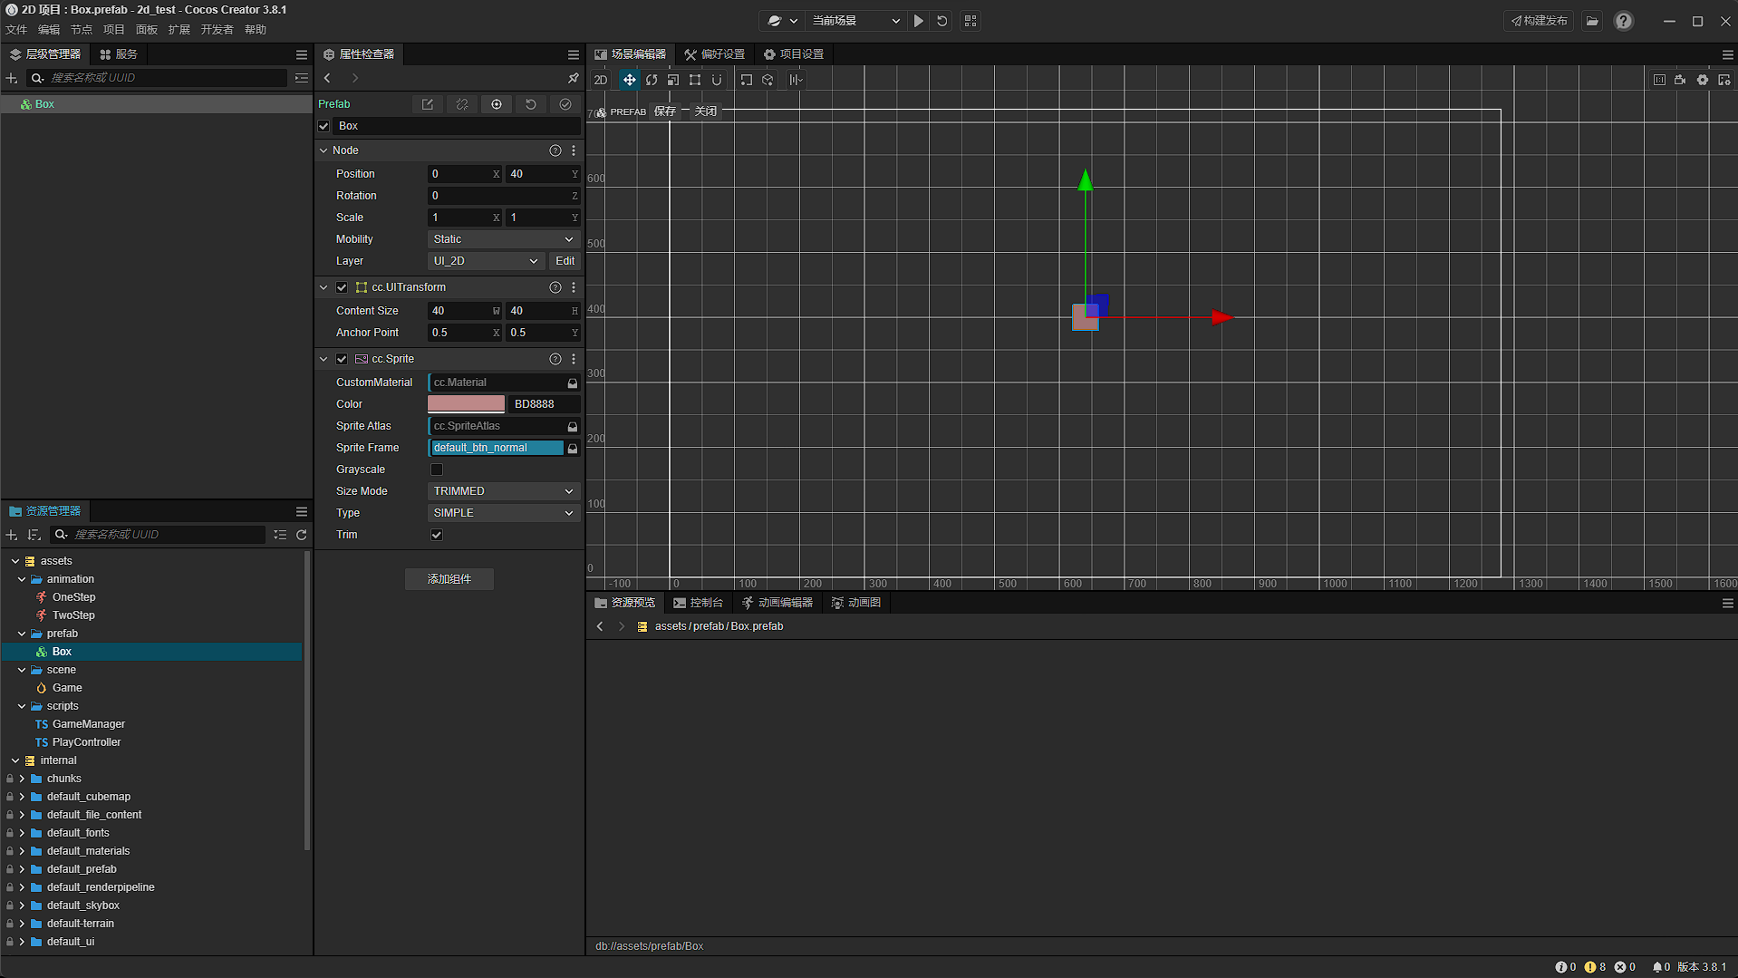Uncheck the Trim checkbox
The image size is (1738, 978).
pyautogui.click(x=437, y=535)
